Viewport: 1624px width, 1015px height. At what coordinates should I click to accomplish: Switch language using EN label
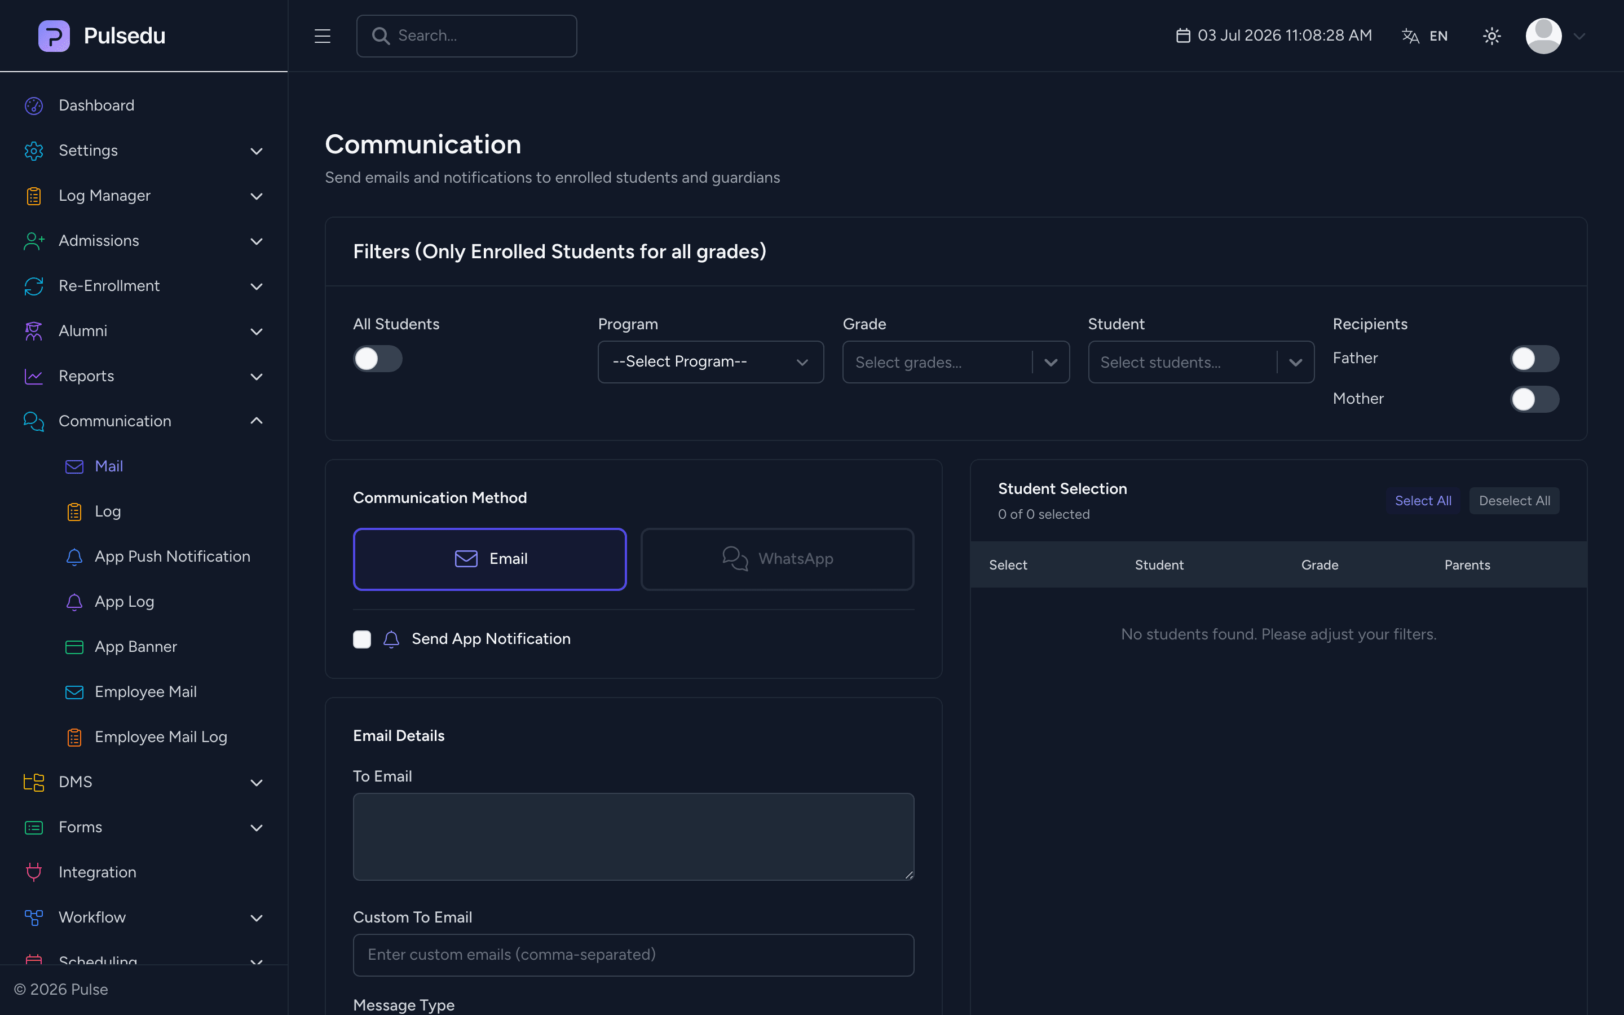pos(1438,36)
